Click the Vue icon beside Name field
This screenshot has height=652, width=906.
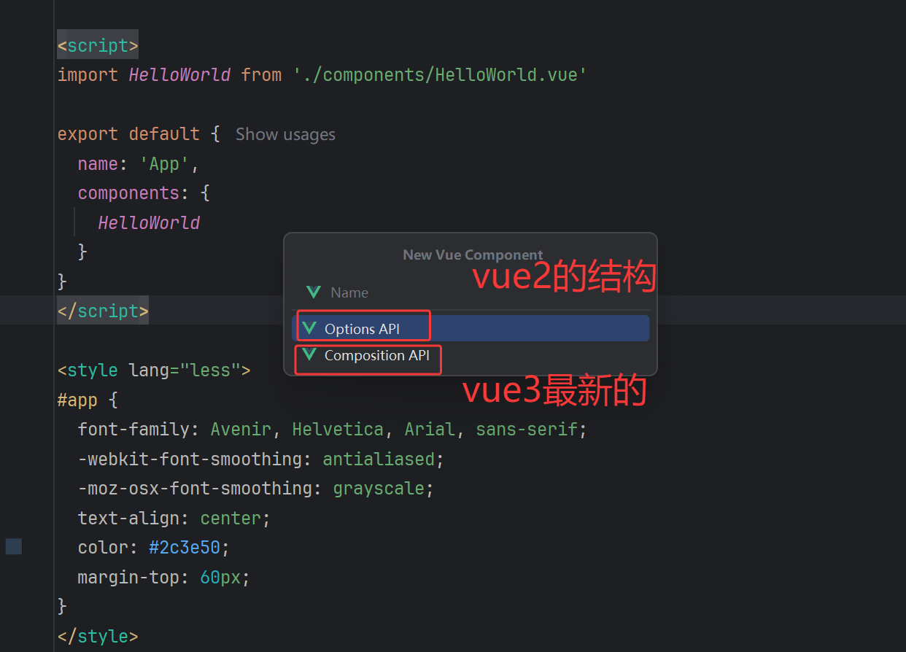[x=314, y=292]
